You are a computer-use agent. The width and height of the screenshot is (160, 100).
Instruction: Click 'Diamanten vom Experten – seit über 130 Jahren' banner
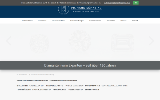pos(80,65)
